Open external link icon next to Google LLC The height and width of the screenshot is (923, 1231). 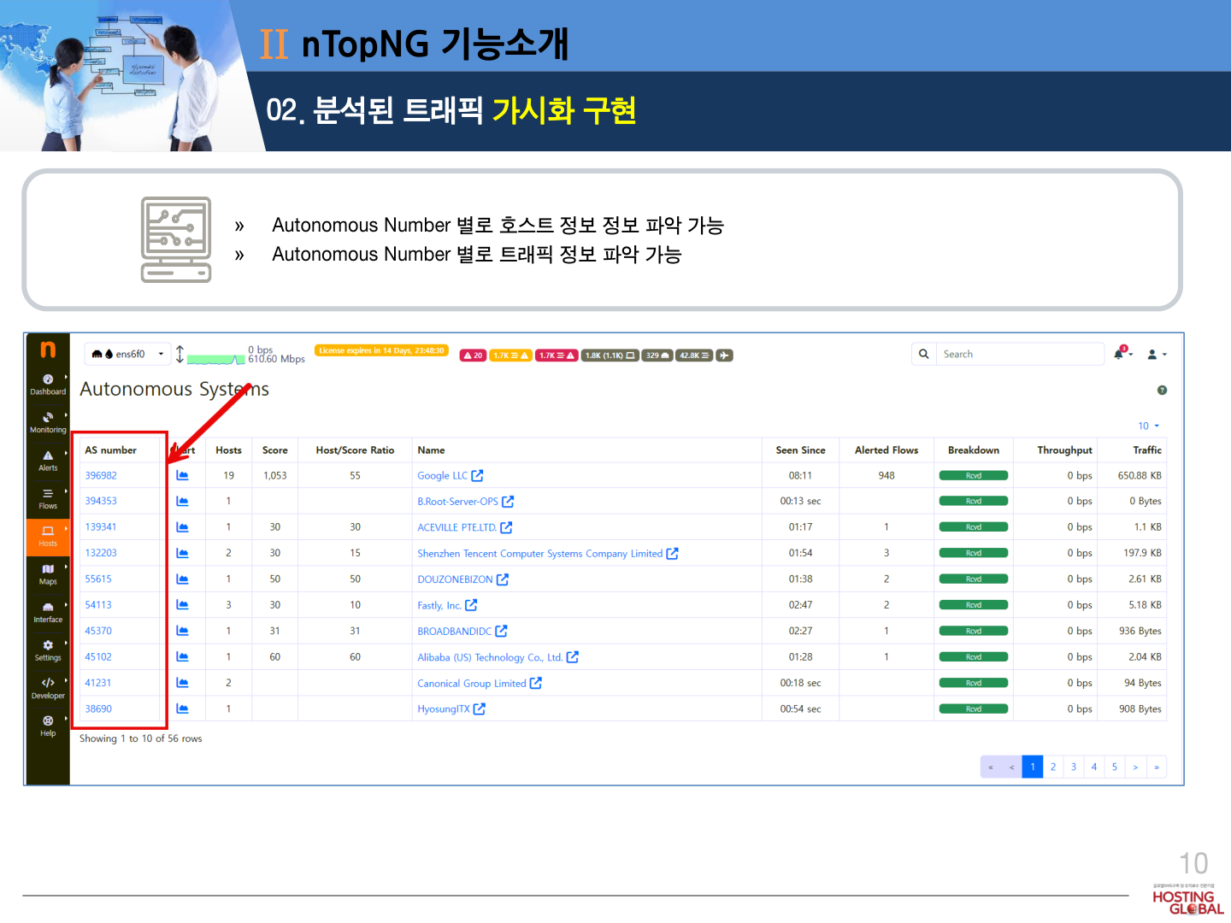(x=477, y=475)
